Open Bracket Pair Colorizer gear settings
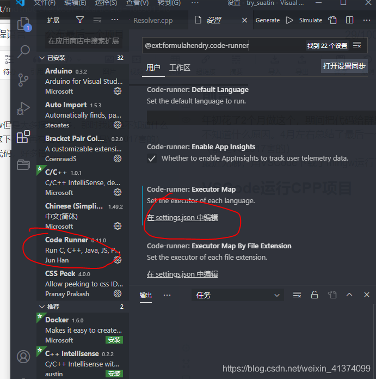The height and width of the screenshot is (379, 376). pyautogui.click(x=118, y=158)
